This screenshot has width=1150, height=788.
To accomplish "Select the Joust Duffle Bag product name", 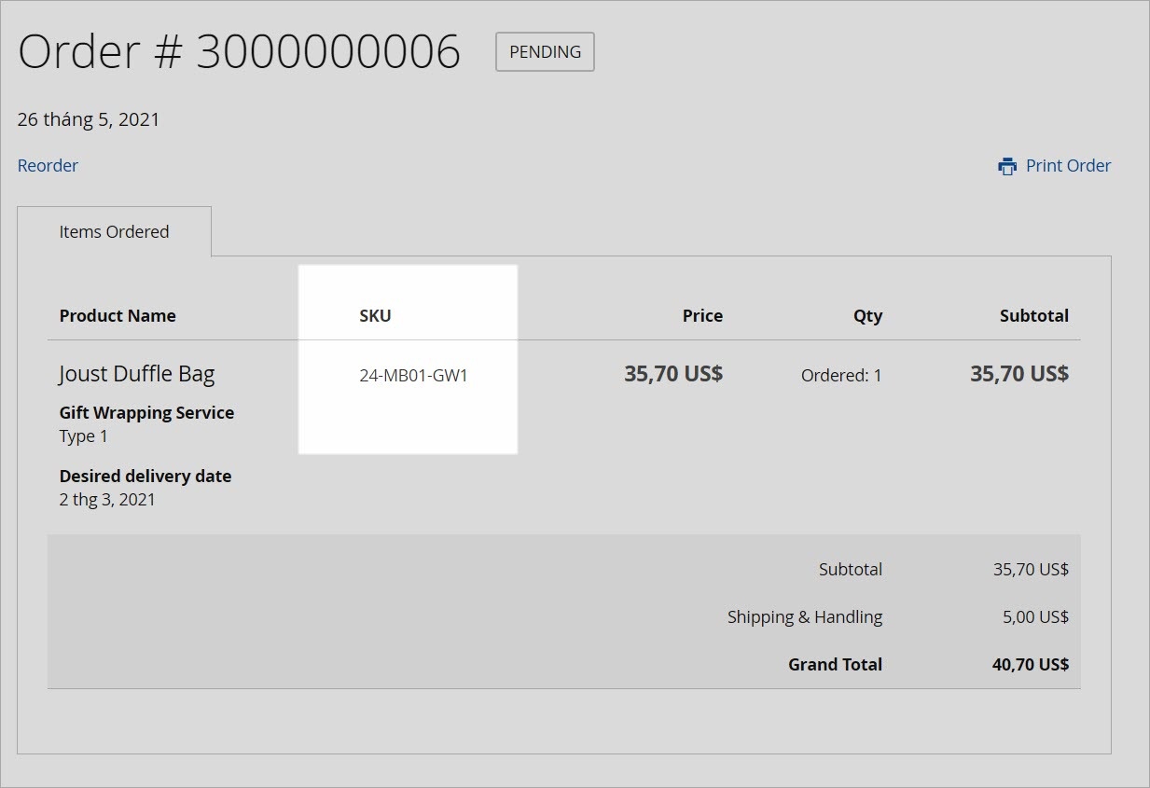I will (x=136, y=373).
